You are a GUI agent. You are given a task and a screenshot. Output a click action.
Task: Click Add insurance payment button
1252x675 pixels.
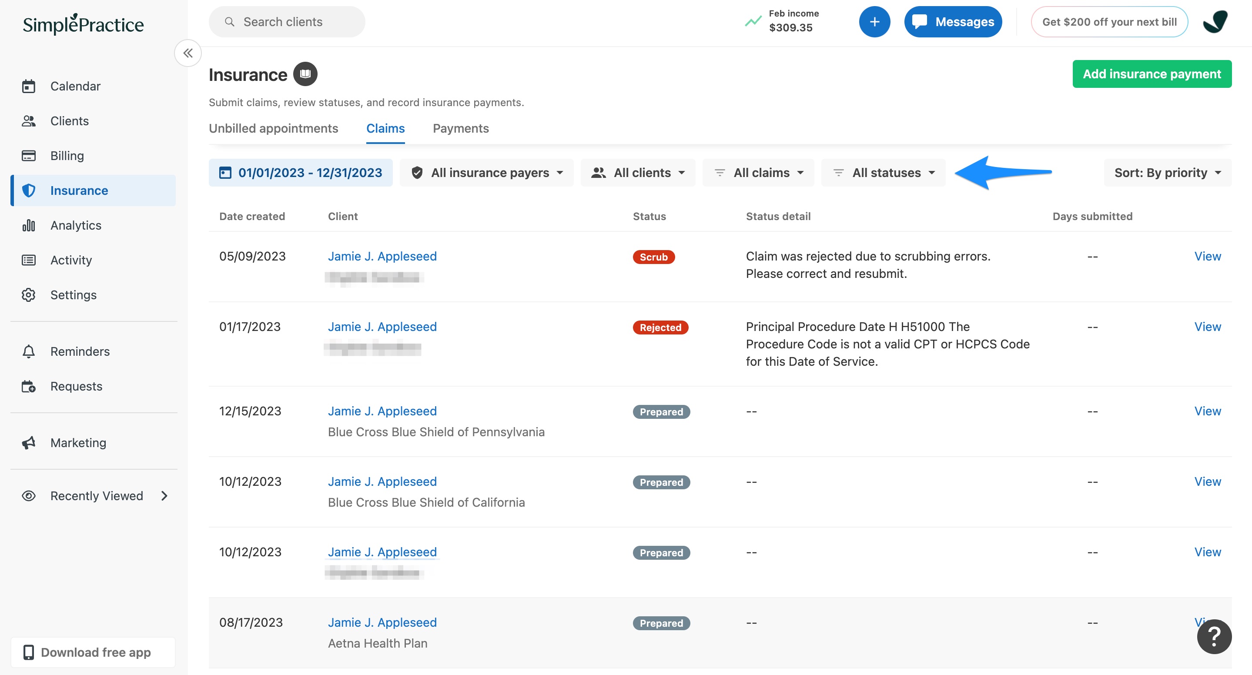[1152, 74]
